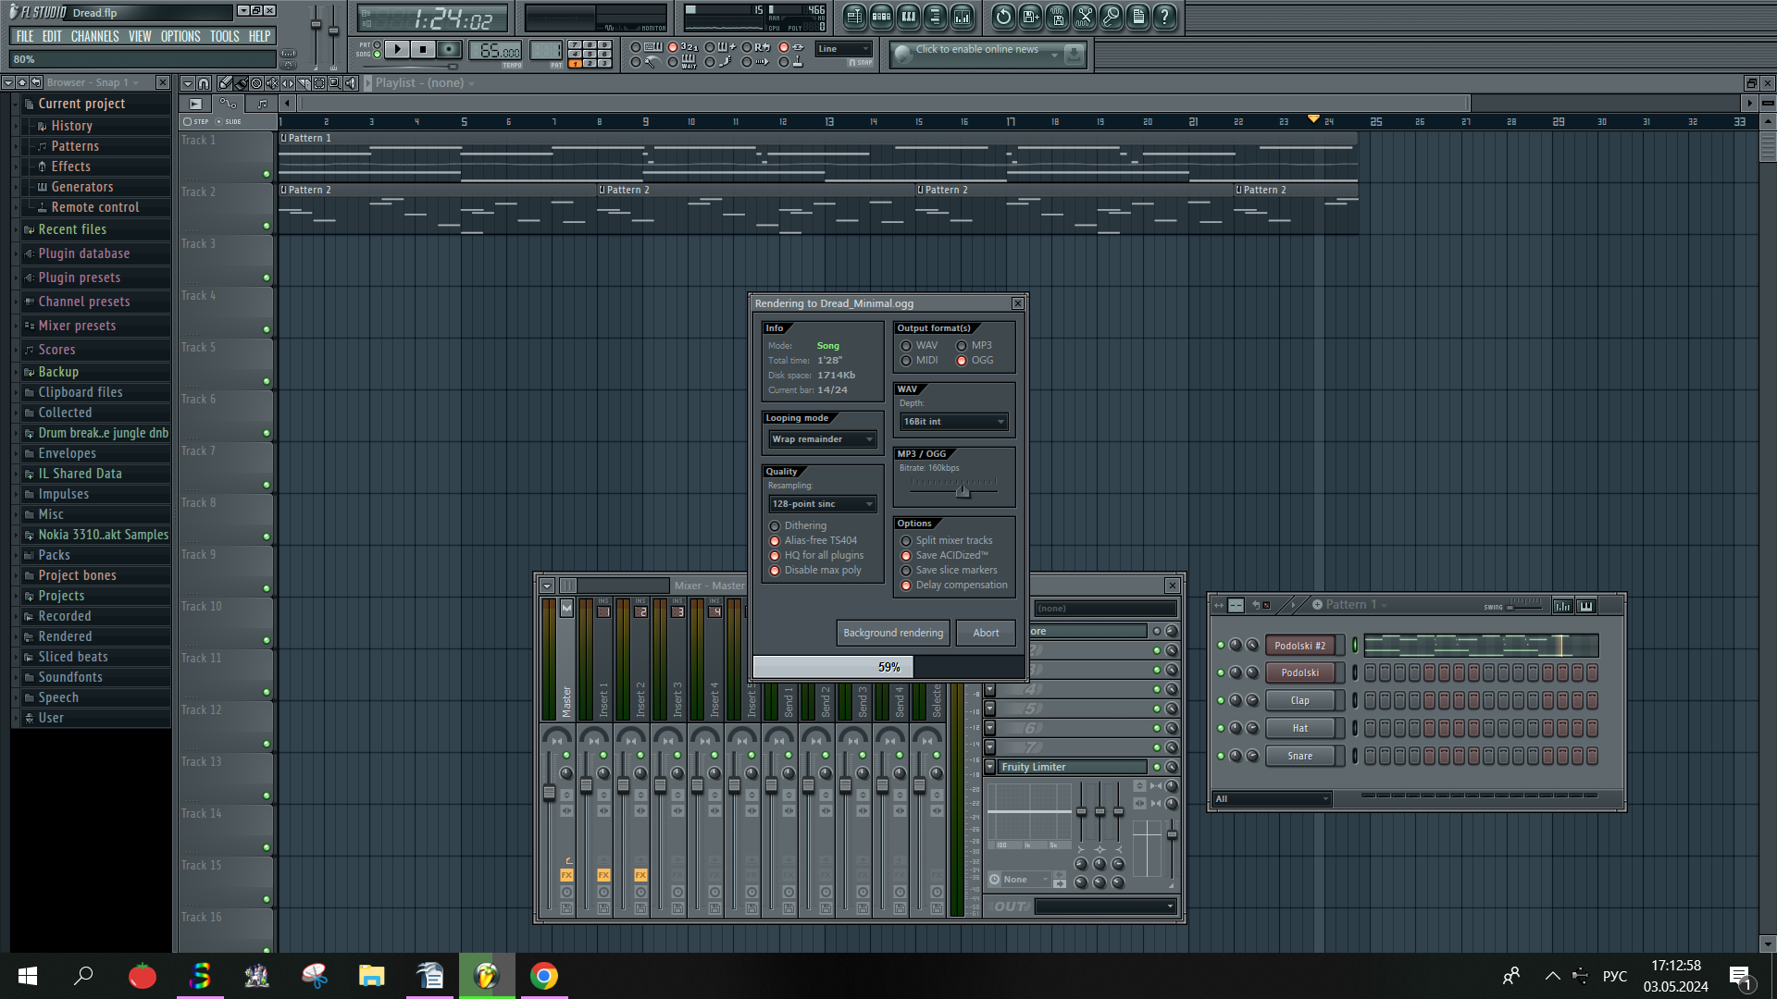Click the undo history icon
The width and height of the screenshot is (1777, 999).
pyautogui.click(x=1003, y=16)
